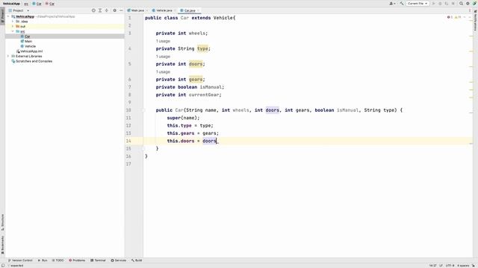478x268 pixels.
Task: Click editor warnings count indicator
Action: 458,17
